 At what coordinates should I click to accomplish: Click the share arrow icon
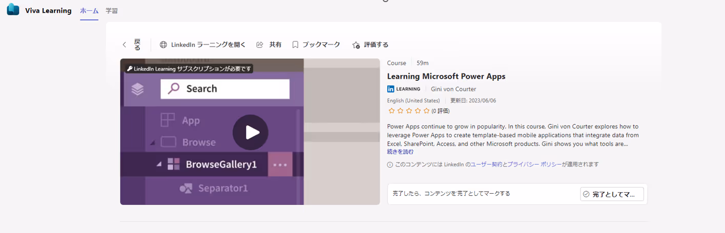tap(260, 45)
